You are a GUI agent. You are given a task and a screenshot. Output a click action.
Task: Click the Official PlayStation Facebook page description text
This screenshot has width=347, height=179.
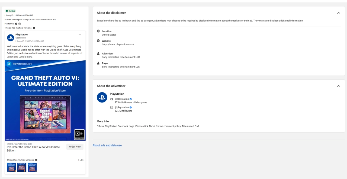148,126
